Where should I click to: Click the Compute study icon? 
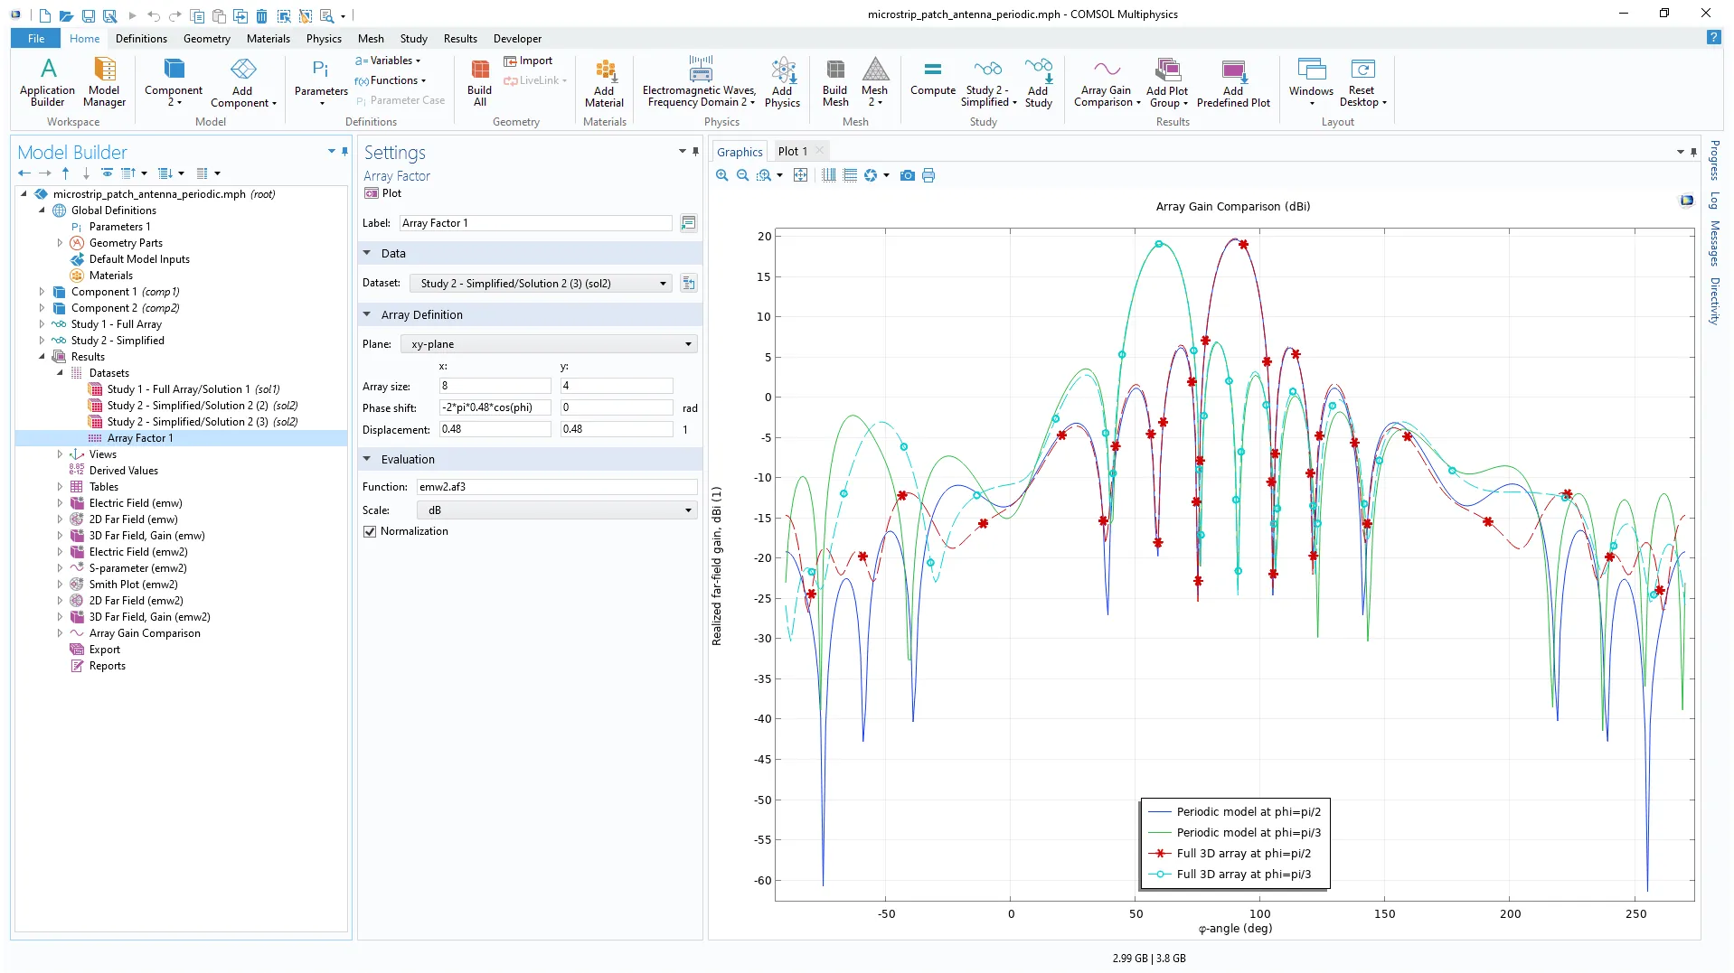point(932,80)
